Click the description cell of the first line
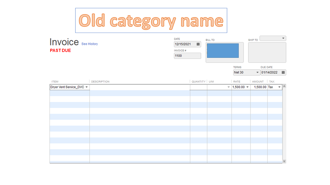 pyautogui.click(x=140, y=87)
